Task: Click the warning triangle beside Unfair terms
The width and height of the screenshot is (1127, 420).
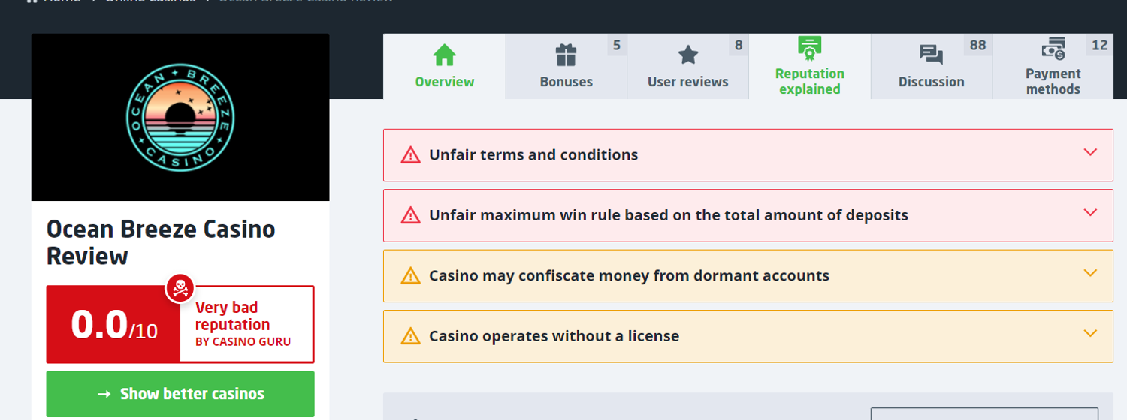Action: coord(410,155)
